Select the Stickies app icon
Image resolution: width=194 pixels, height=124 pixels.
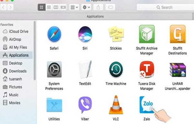(x=116, y=34)
